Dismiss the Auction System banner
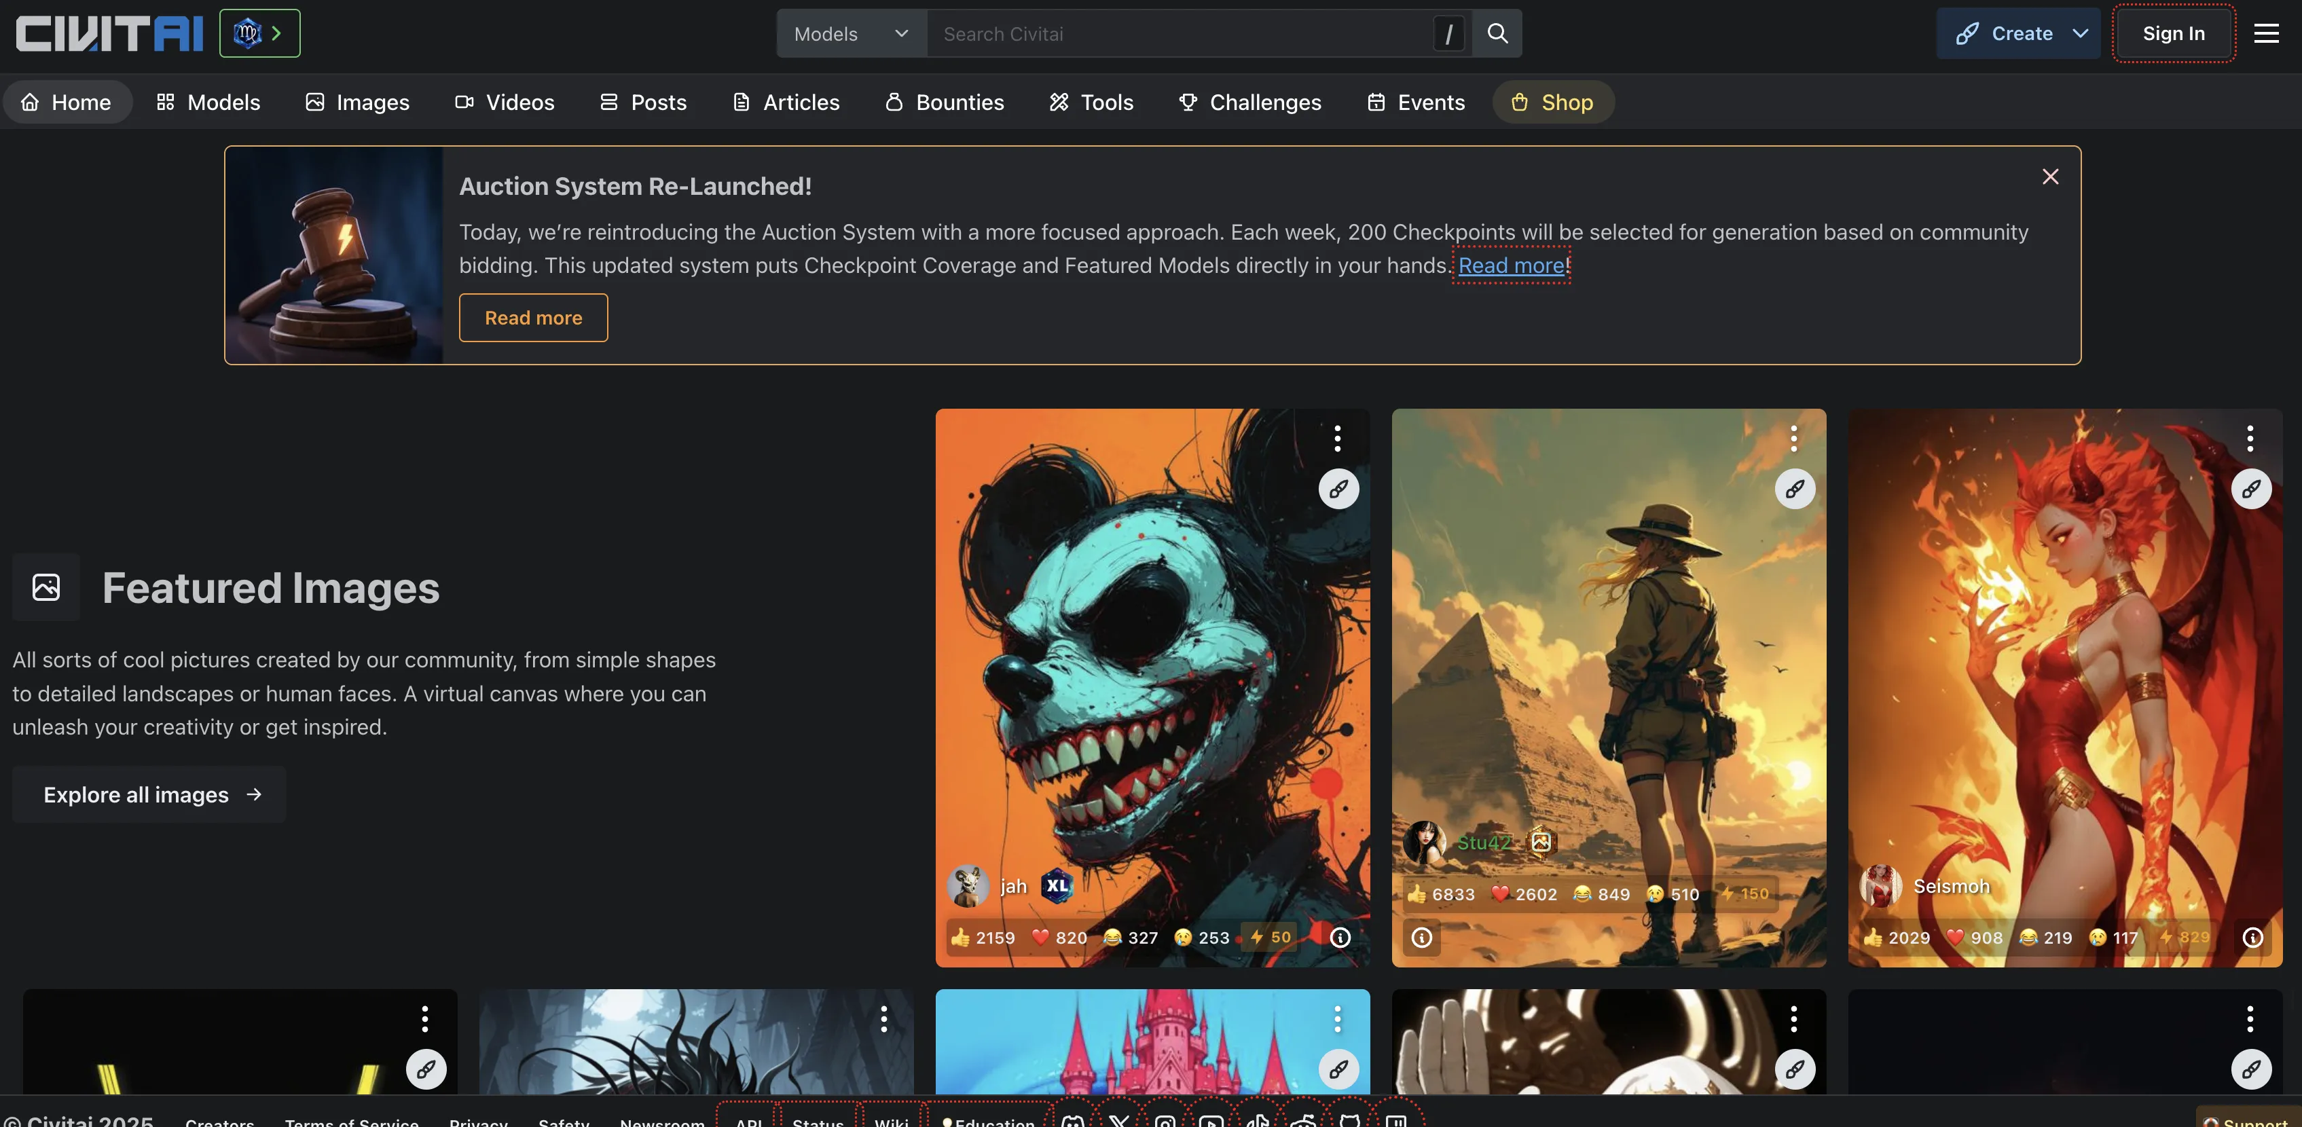This screenshot has width=2302, height=1127. click(2050, 176)
